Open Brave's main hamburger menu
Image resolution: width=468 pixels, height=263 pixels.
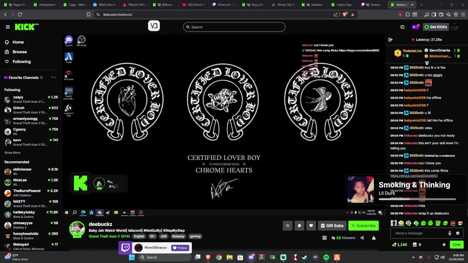coord(463,15)
